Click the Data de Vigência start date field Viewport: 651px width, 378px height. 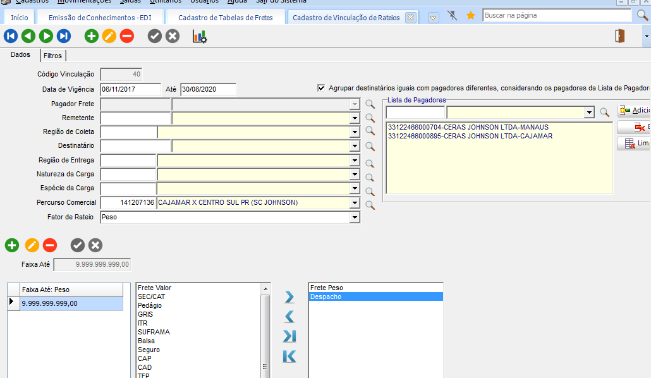[130, 90]
